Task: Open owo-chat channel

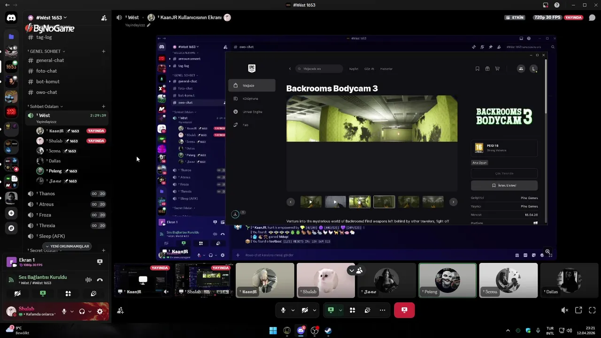Action: tap(67, 92)
